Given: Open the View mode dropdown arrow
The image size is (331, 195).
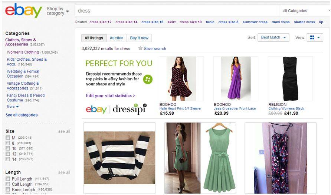Looking at the screenshot, I should [318, 38].
